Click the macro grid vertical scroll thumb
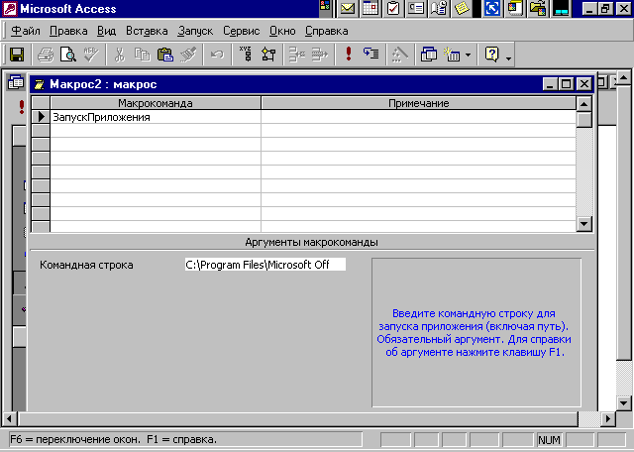 583,120
